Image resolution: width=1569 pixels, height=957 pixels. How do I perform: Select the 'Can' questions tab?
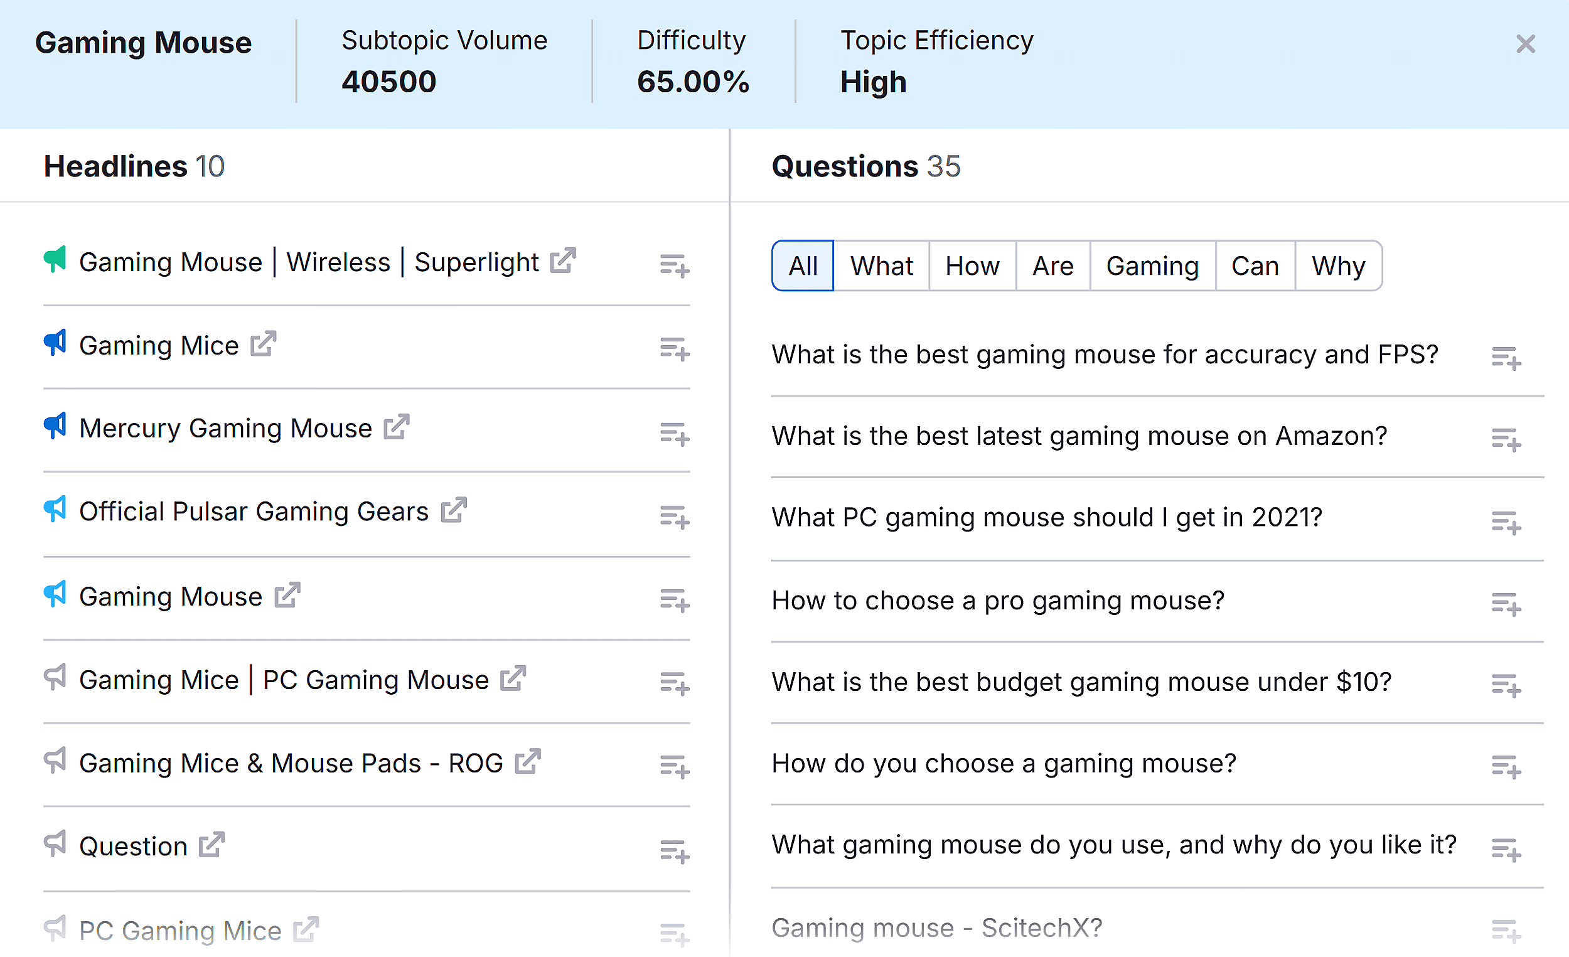point(1255,265)
